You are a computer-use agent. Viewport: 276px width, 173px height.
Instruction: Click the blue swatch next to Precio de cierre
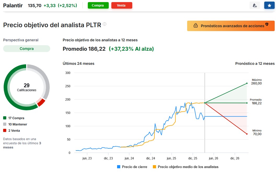point(119,167)
